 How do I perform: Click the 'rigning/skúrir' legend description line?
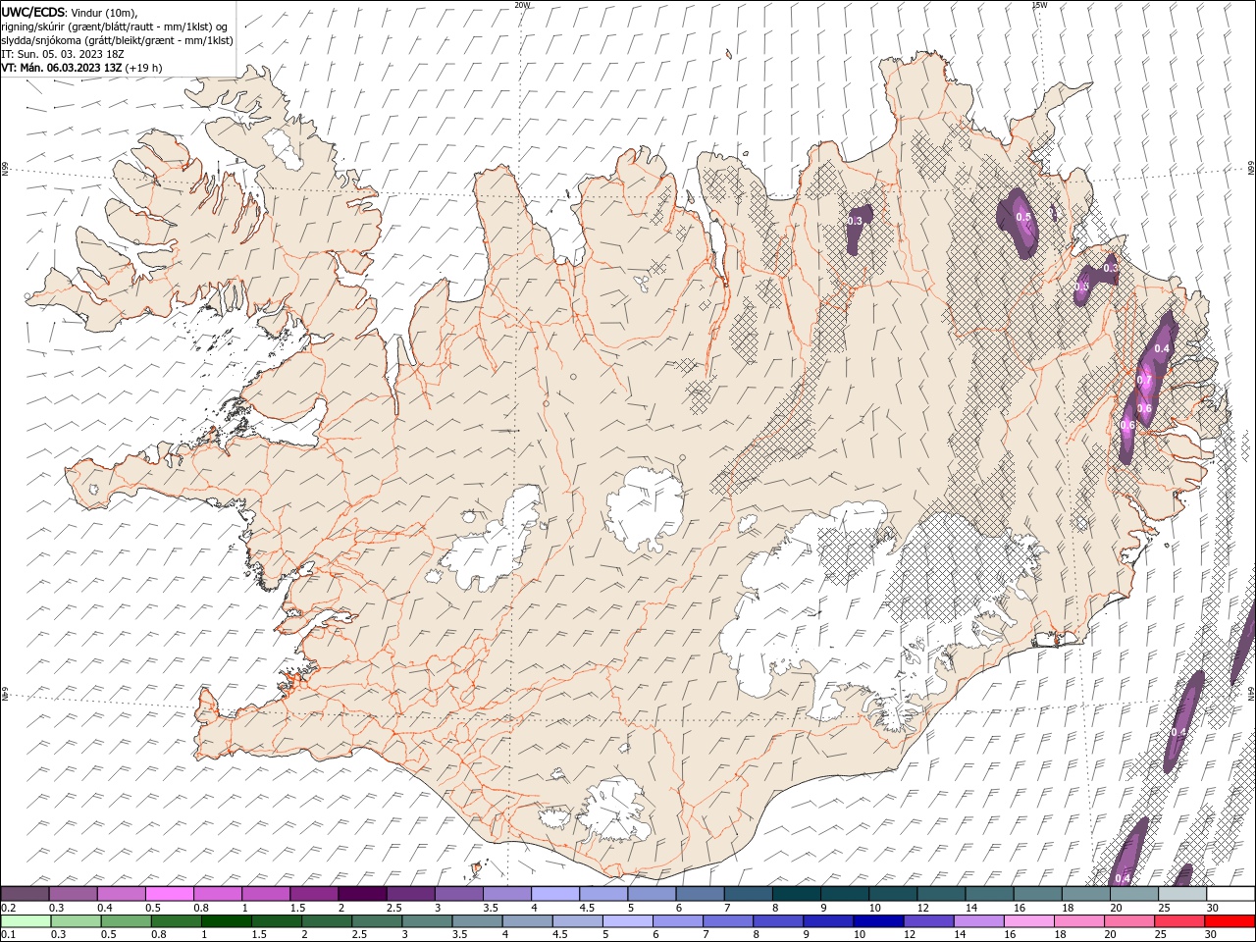(114, 26)
